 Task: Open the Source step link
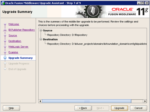point(13,35)
